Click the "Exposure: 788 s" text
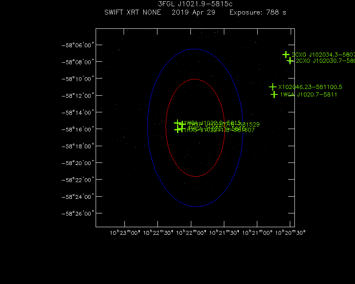This screenshot has height=284, width=355. click(x=258, y=13)
